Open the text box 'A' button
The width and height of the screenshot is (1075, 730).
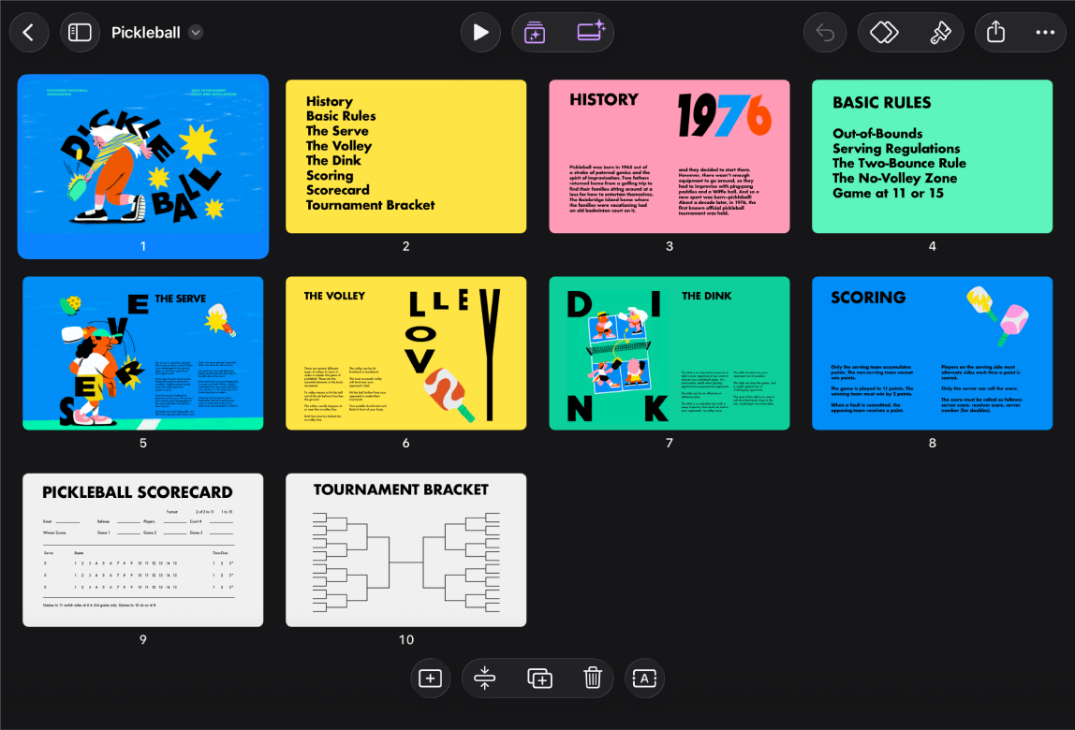[x=644, y=679]
